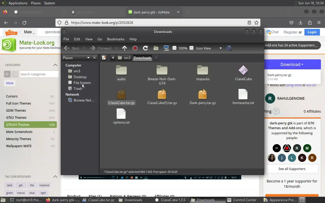Focus Search categories input field

[39, 74]
